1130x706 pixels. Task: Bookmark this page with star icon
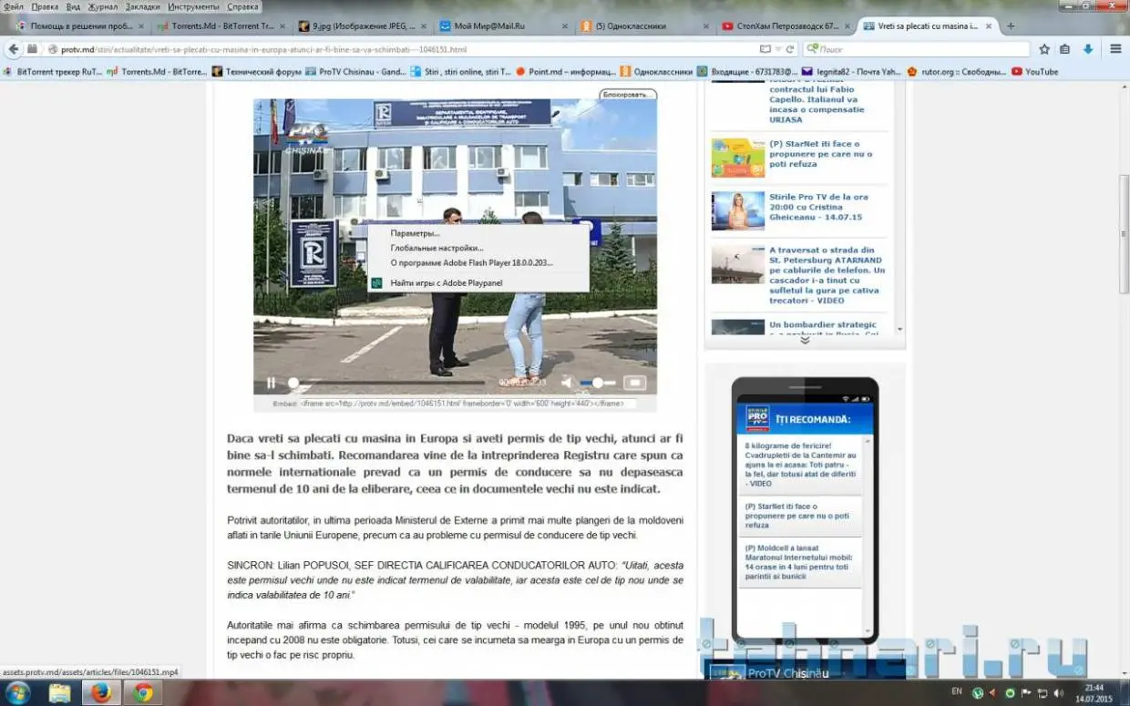coord(1043,49)
